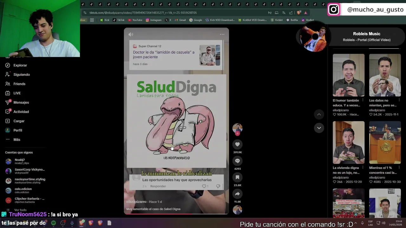The height and width of the screenshot is (228, 406).
Task: Like the video showing 391.9K hearts
Action: (x=237, y=144)
